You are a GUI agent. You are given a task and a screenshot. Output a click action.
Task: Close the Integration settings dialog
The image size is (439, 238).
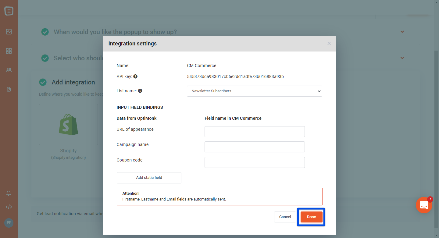(x=329, y=44)
